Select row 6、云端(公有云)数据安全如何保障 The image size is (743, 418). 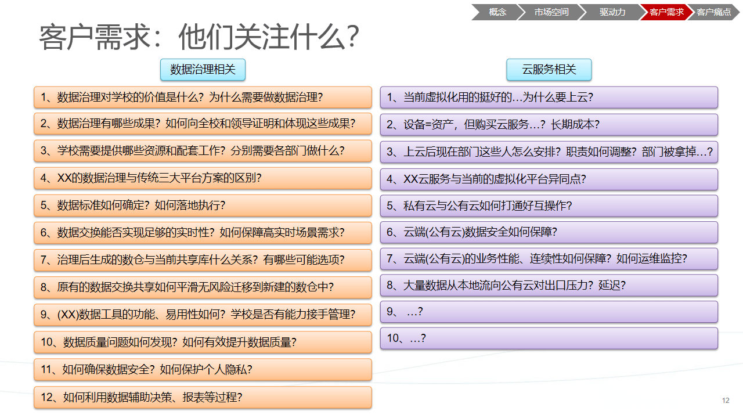549,232
